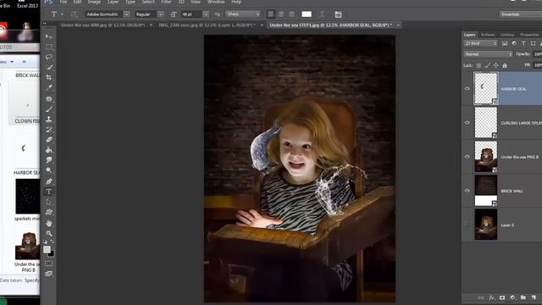Screen dimensions: 542x305
Task: Open Character and Paragraph panels icon
Action: [338, 14]
